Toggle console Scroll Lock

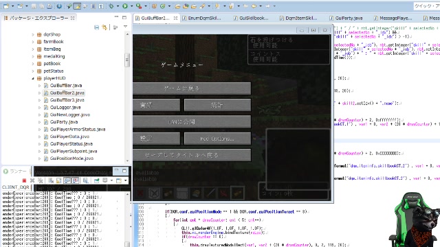click(59, 180)
